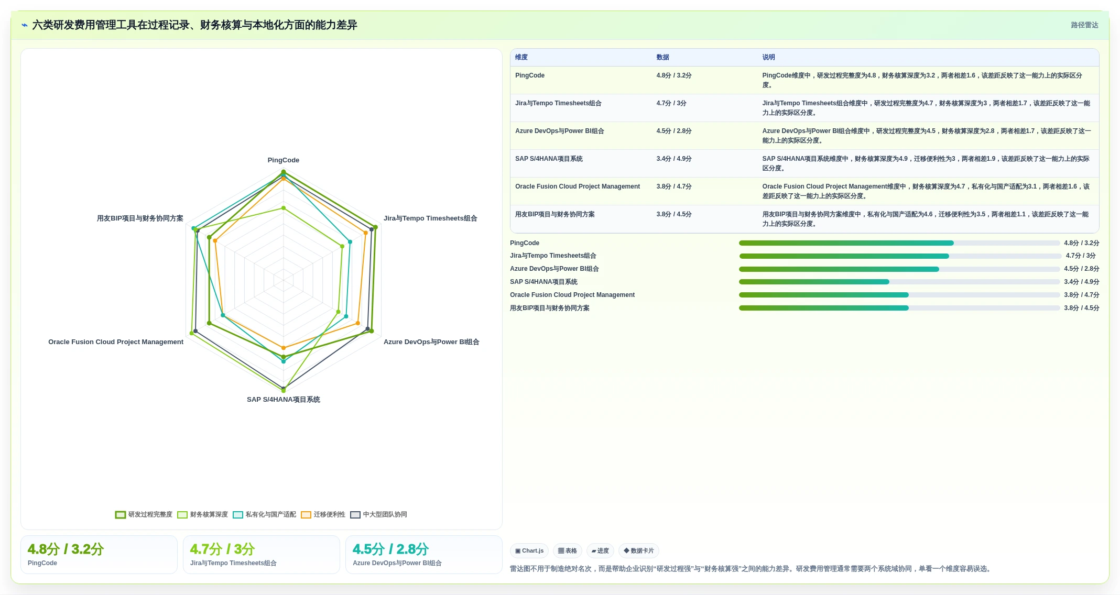Select the 用友BIP项目与财务协同方案 table row name
This screenshot has height=595, width=1120.
[x=555, y=215]
